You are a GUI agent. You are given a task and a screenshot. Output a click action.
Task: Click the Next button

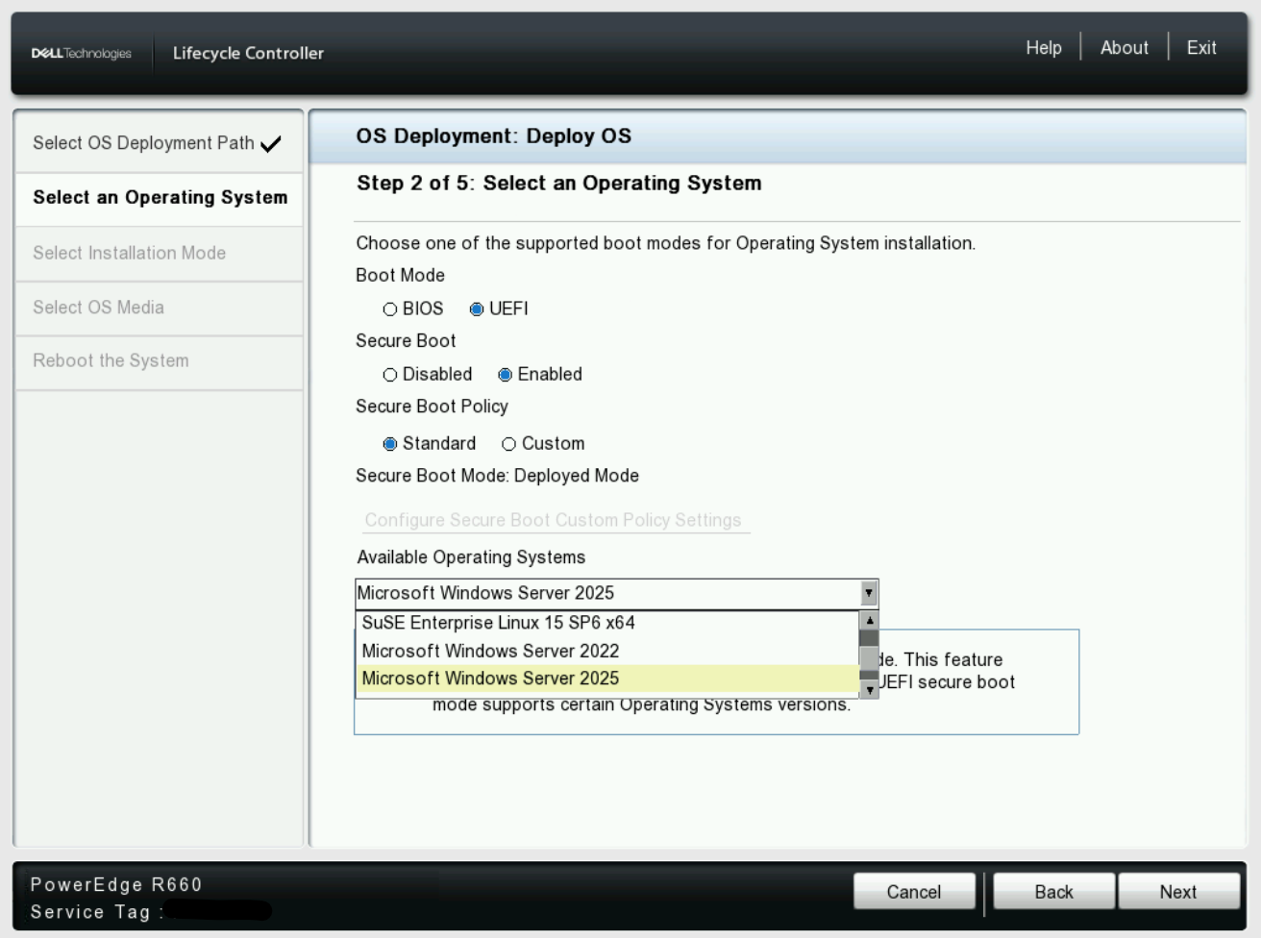tap(1178, 892)
